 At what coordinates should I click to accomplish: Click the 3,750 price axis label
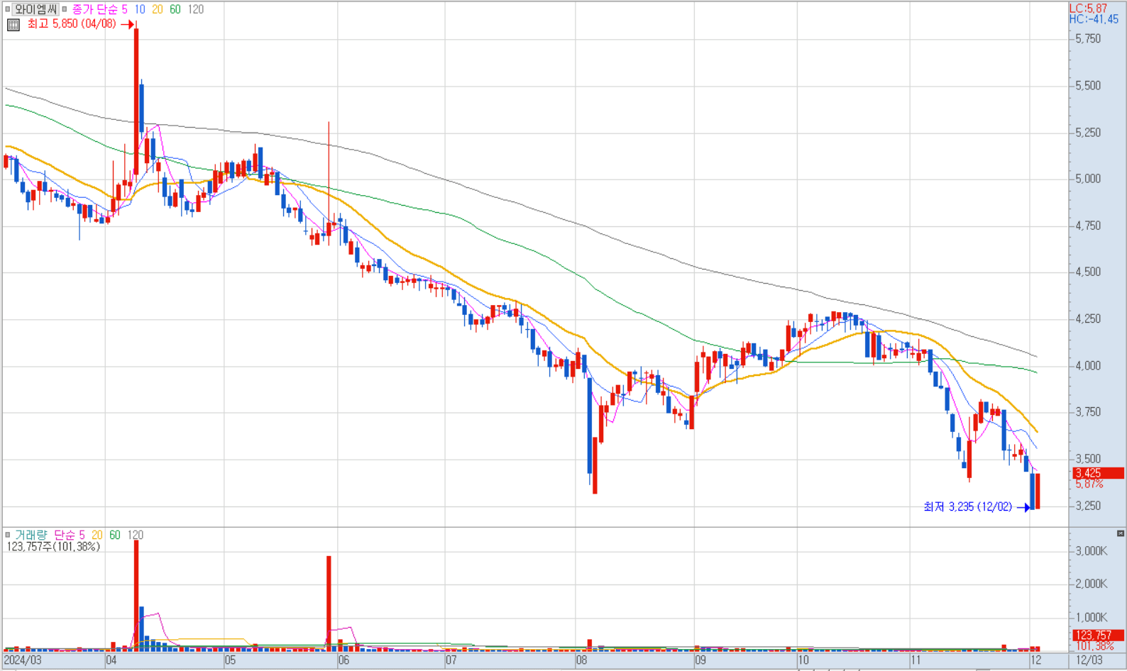coord(1088,412)
